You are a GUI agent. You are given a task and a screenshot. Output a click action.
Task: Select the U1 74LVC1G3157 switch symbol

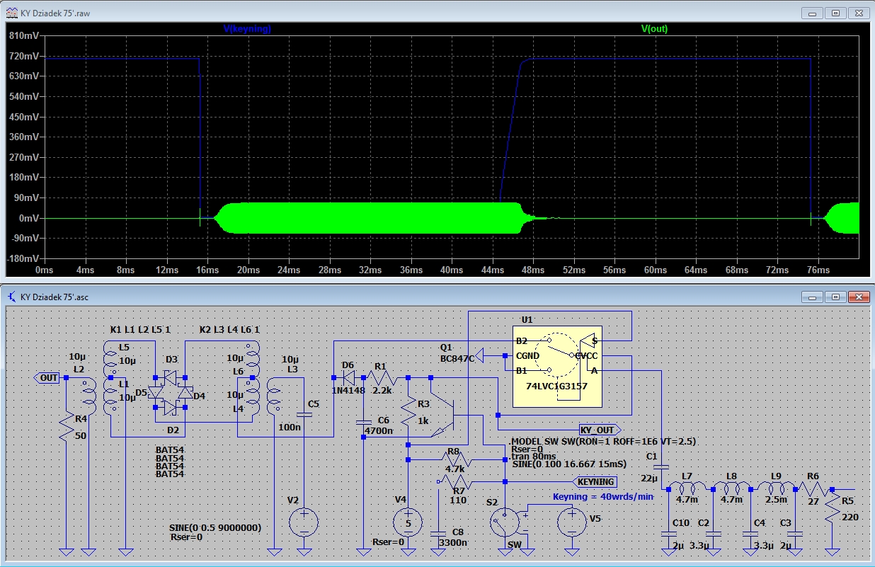pos(556,367)
